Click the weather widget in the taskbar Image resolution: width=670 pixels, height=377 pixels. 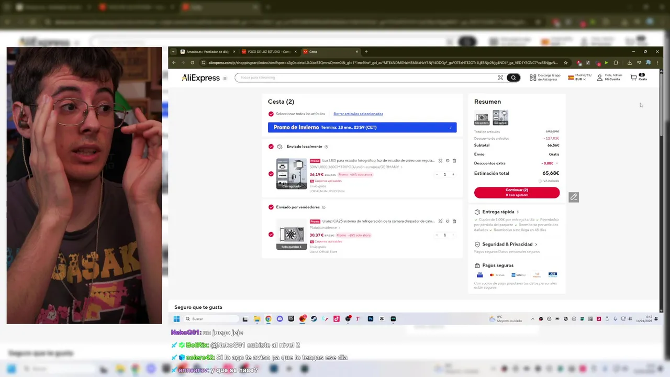[x=505, y=319]
